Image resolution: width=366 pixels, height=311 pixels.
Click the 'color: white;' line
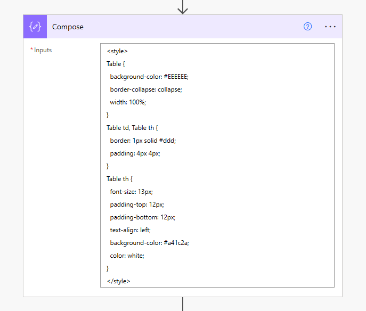coord(127,256)
